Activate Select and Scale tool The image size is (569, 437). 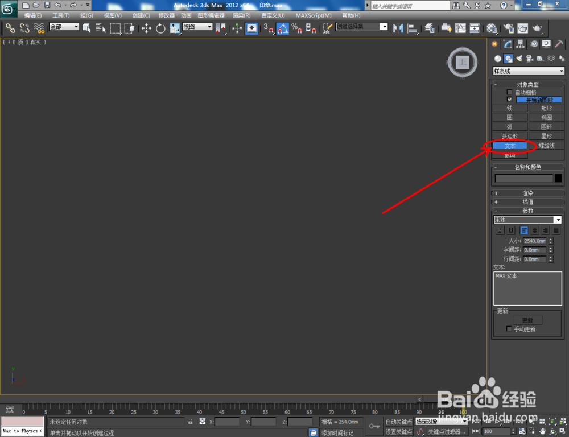click(x=175, y=28)
